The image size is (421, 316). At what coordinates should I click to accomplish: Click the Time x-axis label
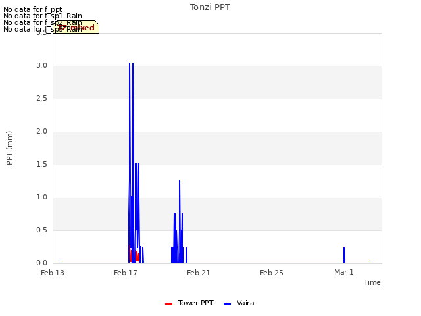372,282
